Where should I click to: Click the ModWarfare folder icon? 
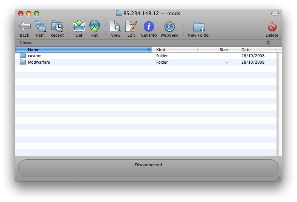pyautogui.click(x=23, y=62)
